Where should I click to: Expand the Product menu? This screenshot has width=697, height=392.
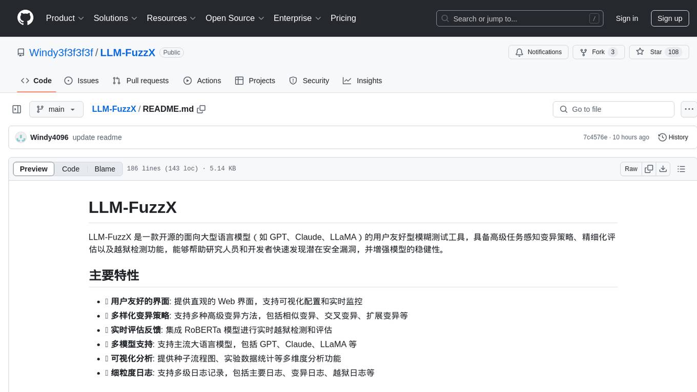click(65, 18)
